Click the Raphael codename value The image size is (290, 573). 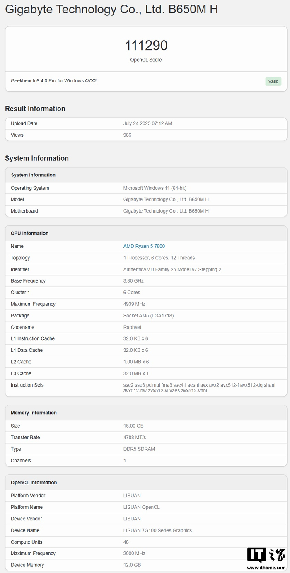pyautogui.click(x=132, y=327)
